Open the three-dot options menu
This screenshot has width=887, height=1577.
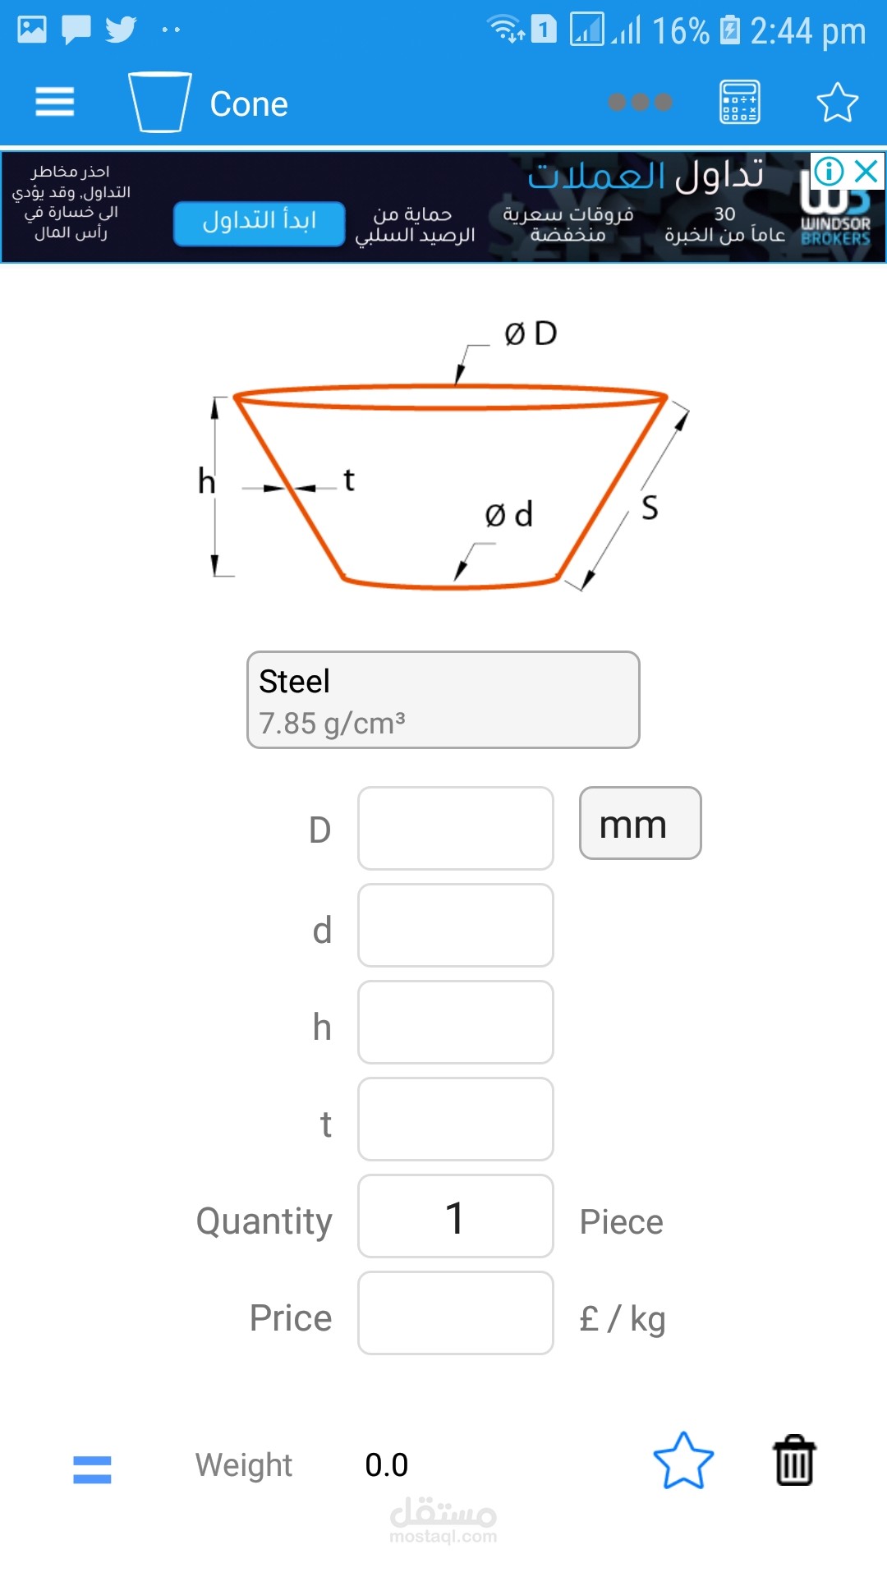click(x=640, y=103)
